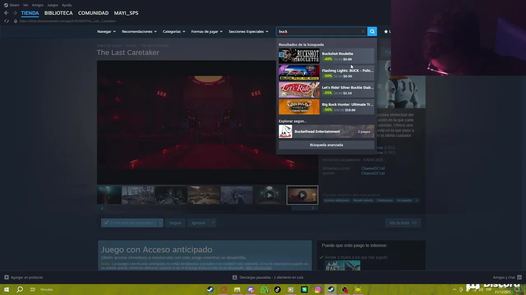Click the Steam logo in the menu bar
The width and height of the screenshot is (526, 295).
pos(6,5)
